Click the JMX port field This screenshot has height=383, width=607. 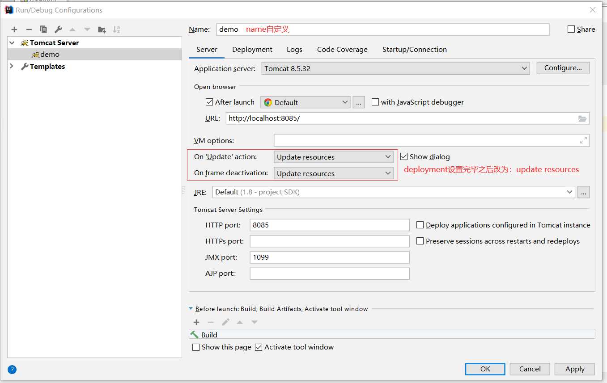[330, 257]
